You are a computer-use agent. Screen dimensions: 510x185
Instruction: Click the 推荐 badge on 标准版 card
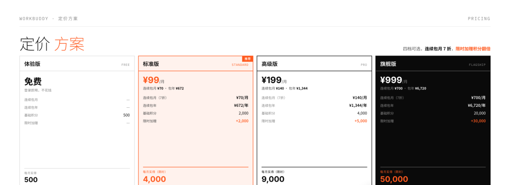click(x=247, y=59)
